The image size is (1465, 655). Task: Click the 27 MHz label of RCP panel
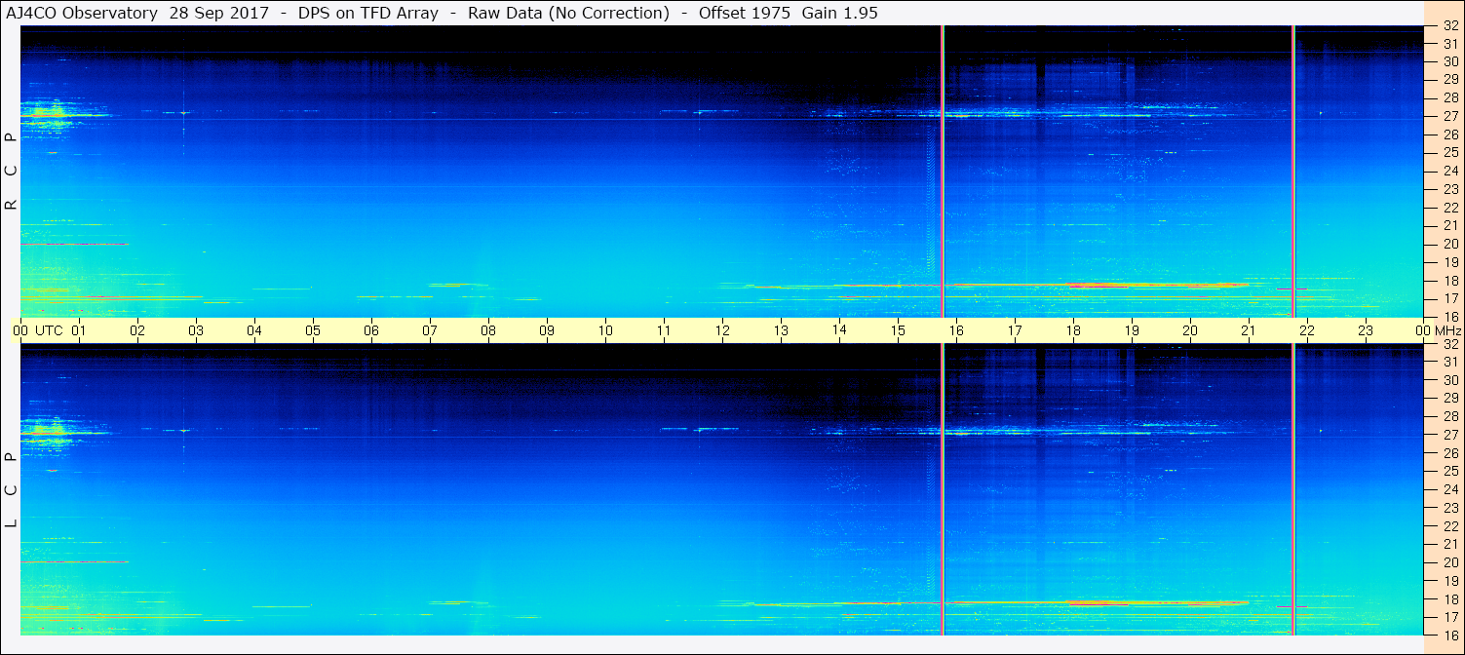(x=1450, y=116)
